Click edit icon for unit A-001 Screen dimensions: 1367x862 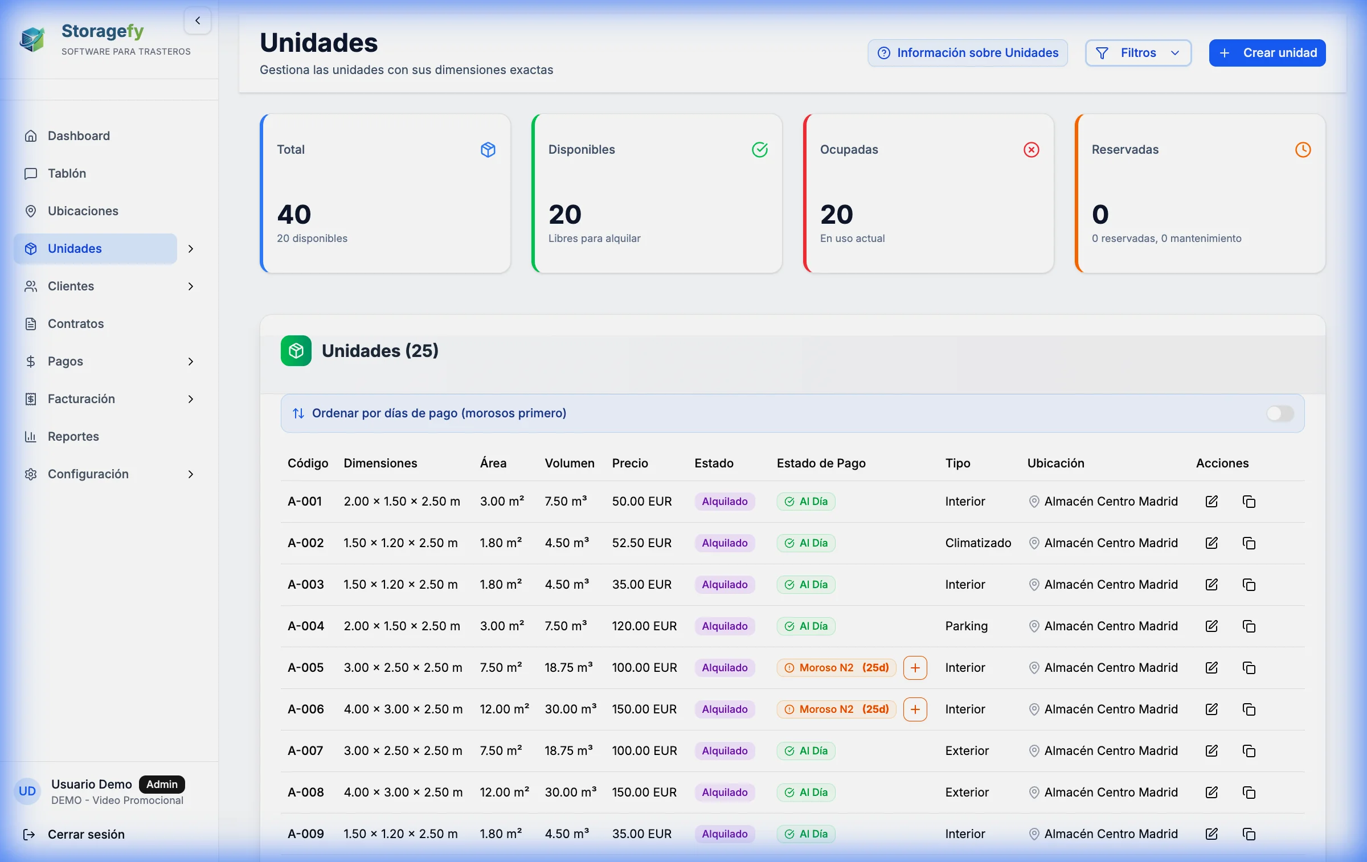pos(1212,501)
